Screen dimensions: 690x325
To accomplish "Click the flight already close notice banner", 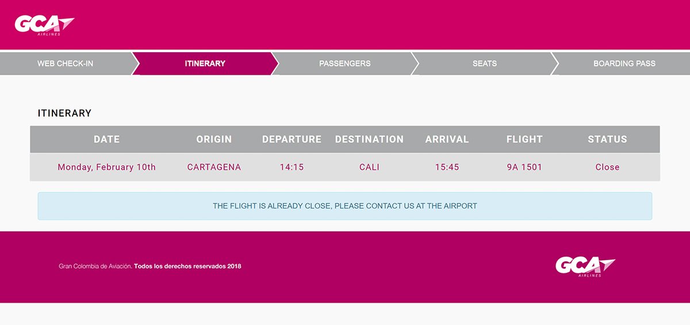I will [x=345, y=206].
